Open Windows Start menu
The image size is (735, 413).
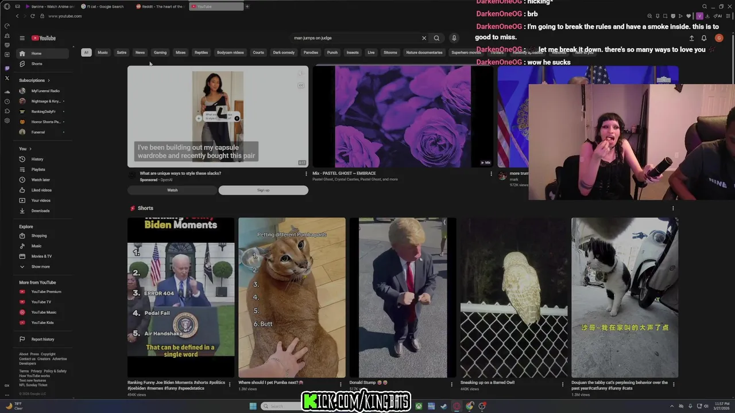pyautogui.click(x=253, y=406)
